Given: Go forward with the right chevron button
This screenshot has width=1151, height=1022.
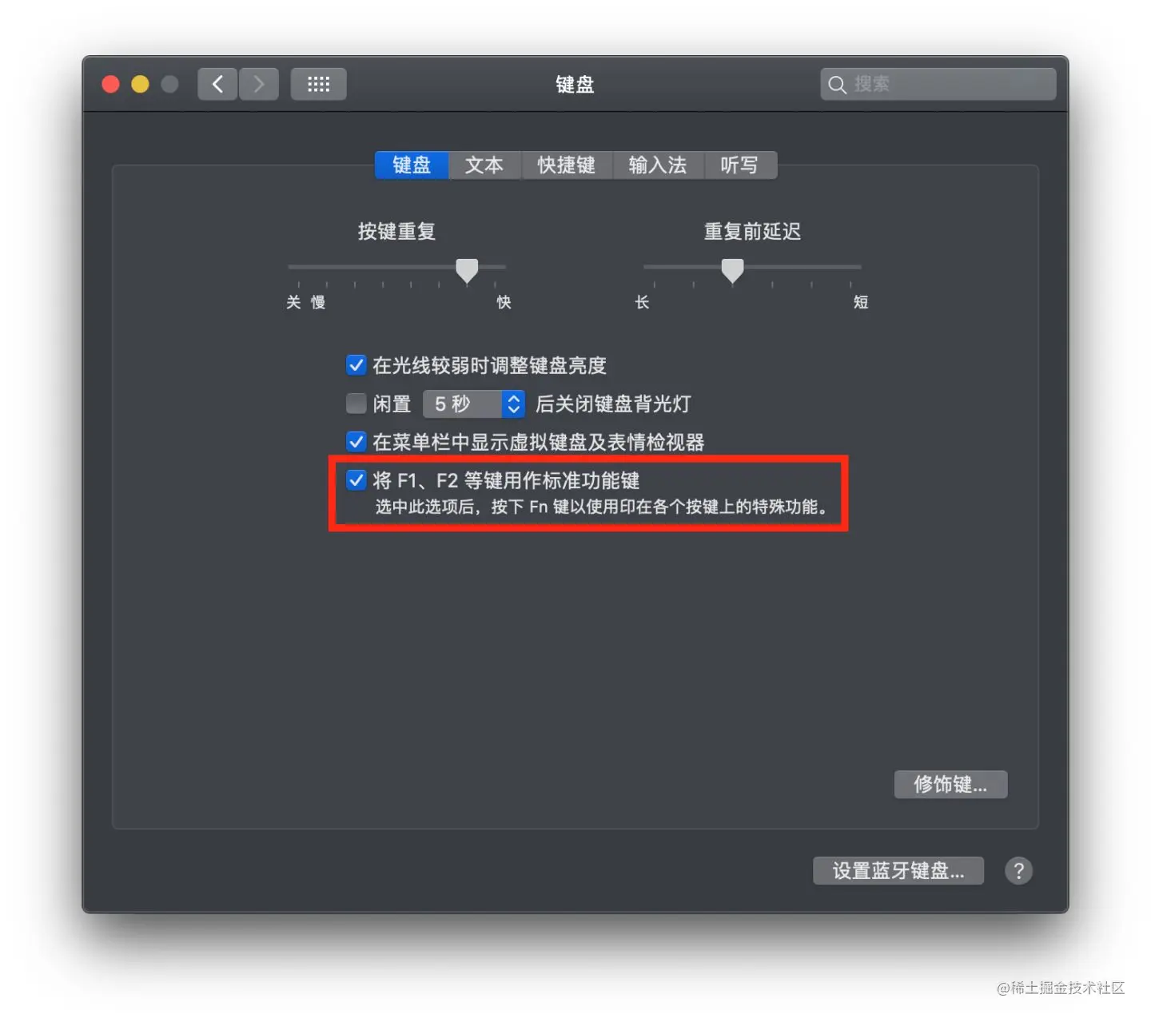Looking at the screenshot, I should [x=259, y=84].
